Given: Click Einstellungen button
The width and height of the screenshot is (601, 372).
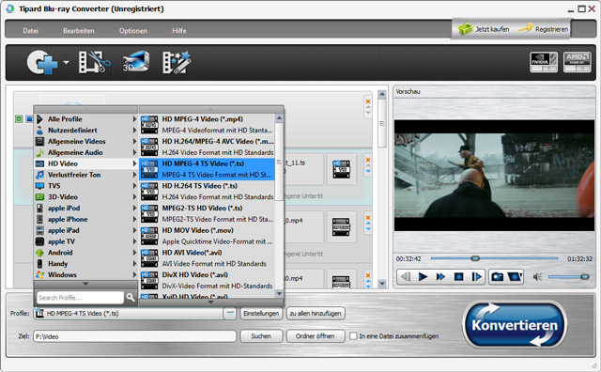Looking at the screenshot, I should [x=261, y=314].
